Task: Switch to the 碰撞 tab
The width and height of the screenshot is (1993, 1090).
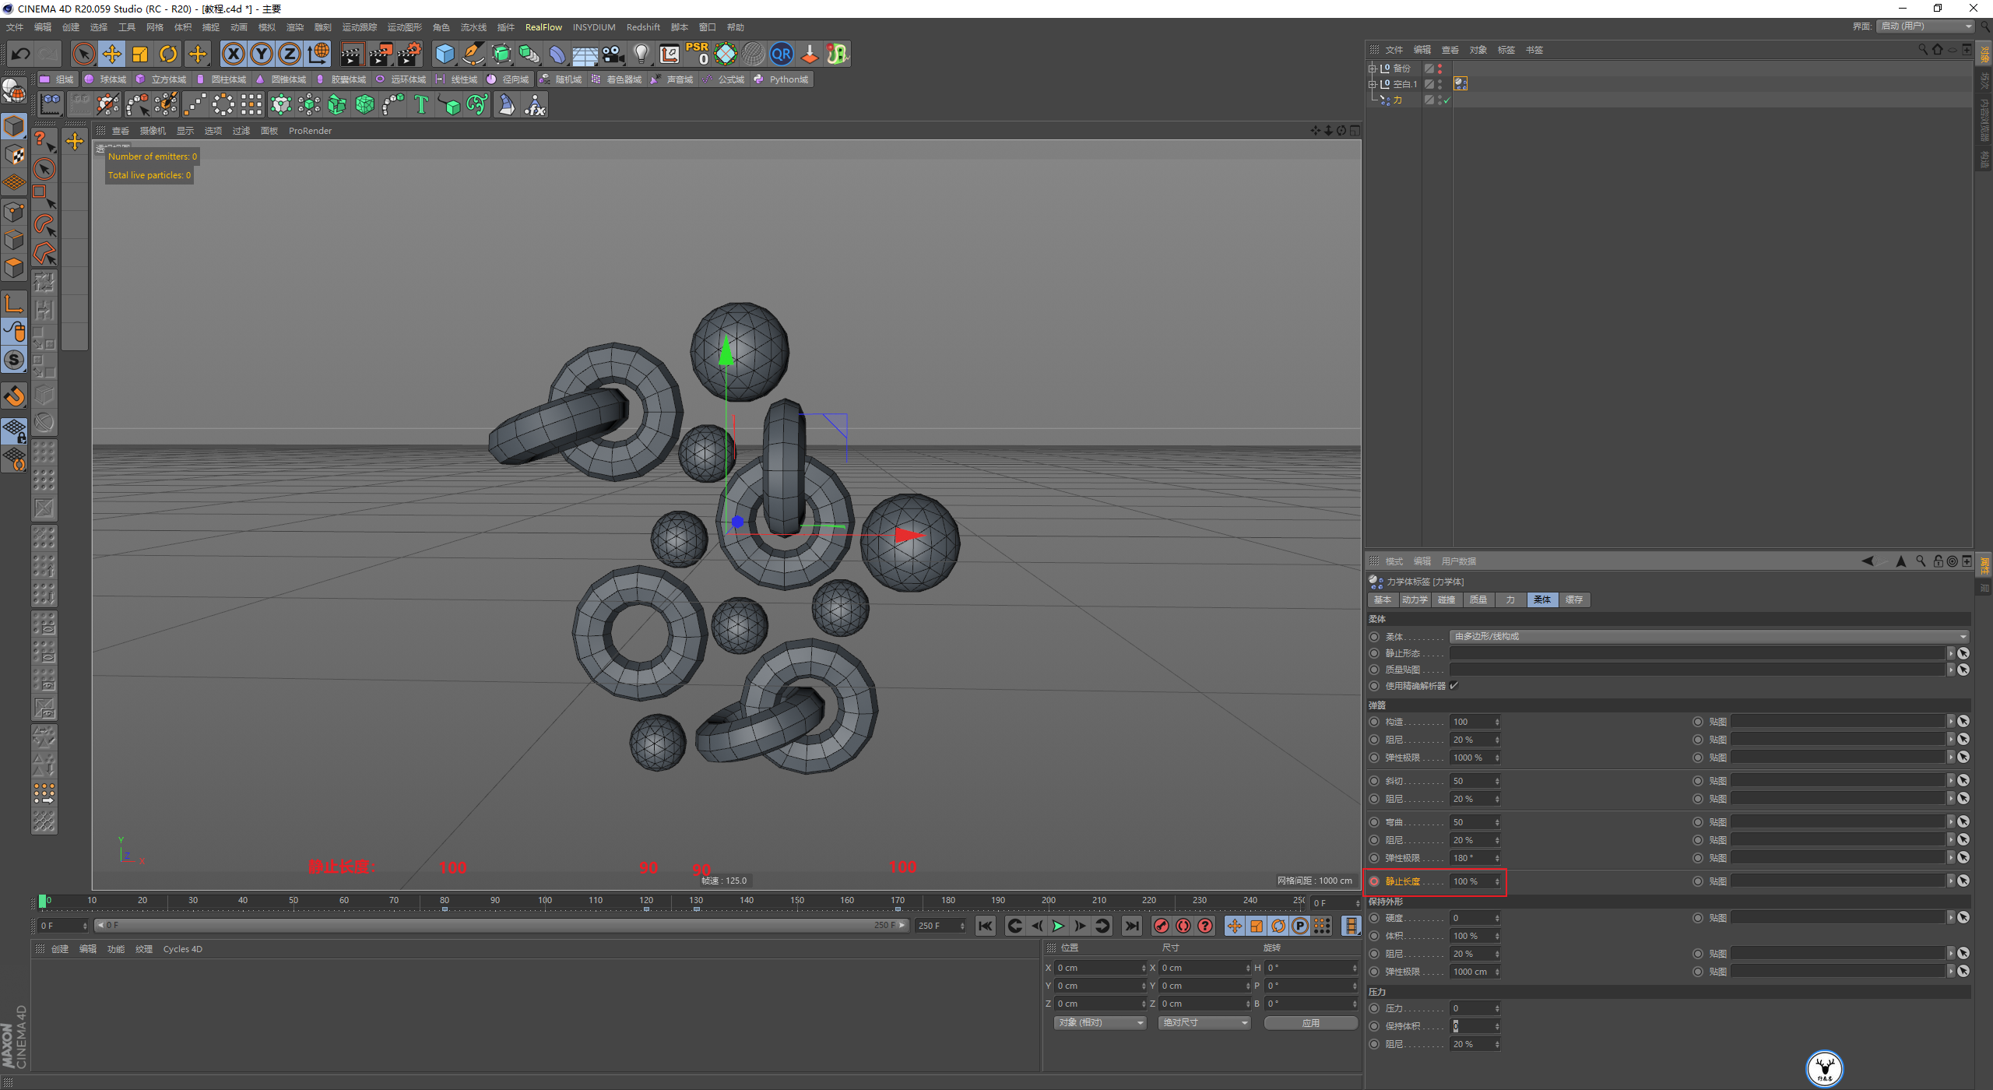Action: pyautogui.click(x=1446, y=599)
